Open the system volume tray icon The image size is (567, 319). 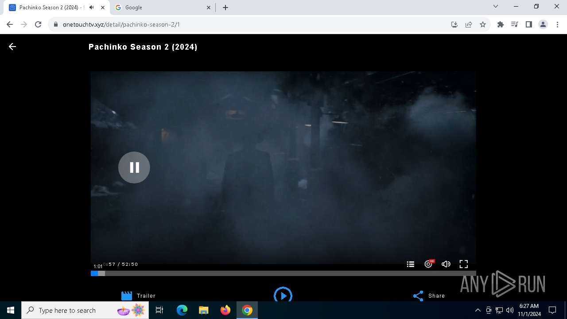click(x=510, y=310)
